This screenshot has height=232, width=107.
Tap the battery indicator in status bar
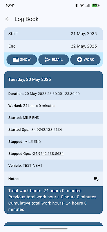[x=96, y=6]
